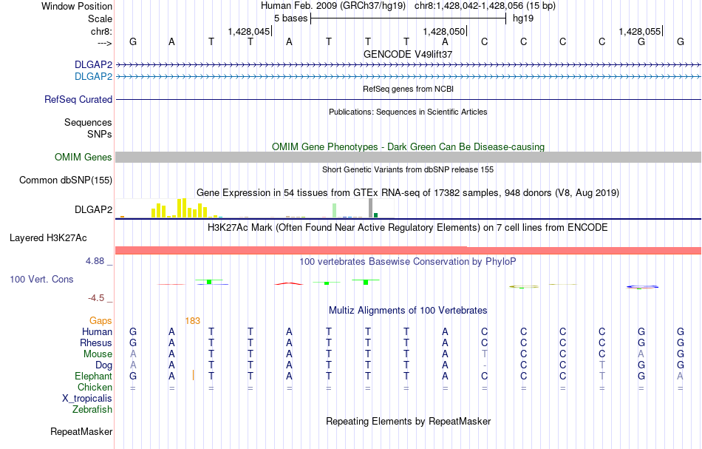
Task: Click the faded T mismatch in Mouse row
Action: click(485, 354)
